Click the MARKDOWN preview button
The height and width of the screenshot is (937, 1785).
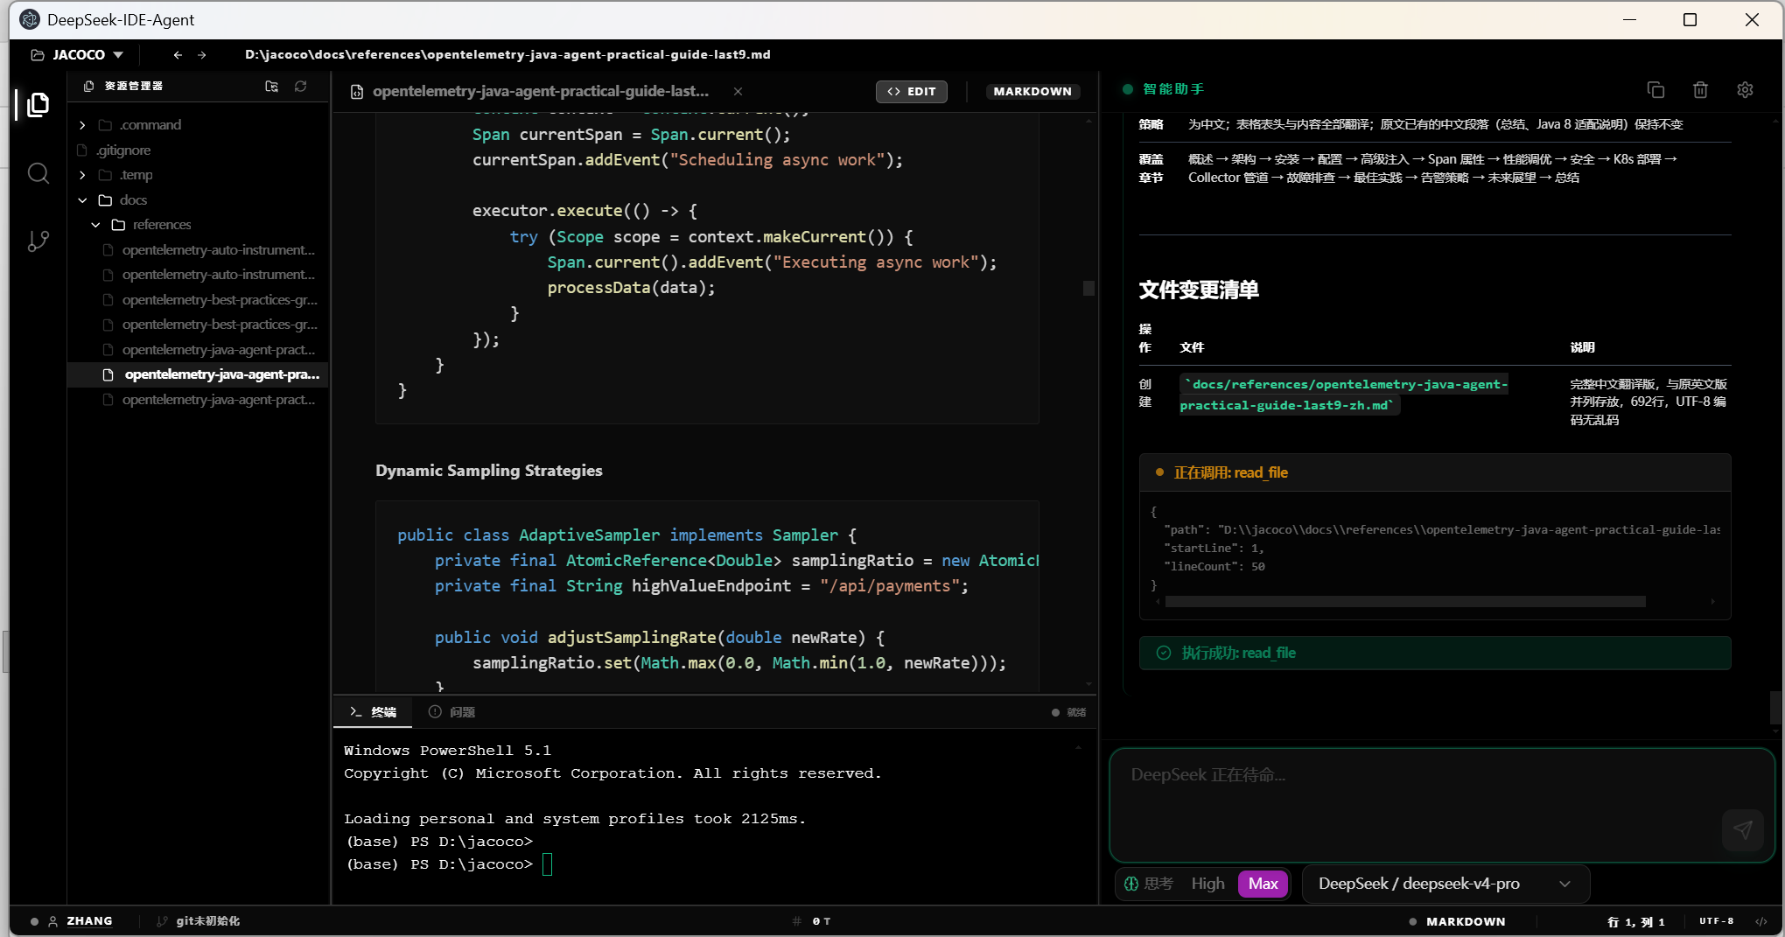click(1032, 91)
